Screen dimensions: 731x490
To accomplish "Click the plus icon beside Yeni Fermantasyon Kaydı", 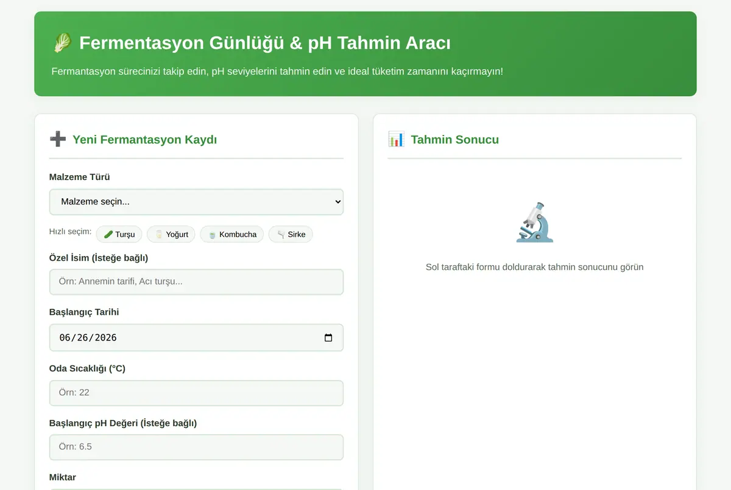I will [x=58, y=139].
